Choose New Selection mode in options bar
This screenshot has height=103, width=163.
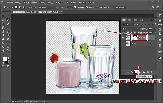click(12, 7)
